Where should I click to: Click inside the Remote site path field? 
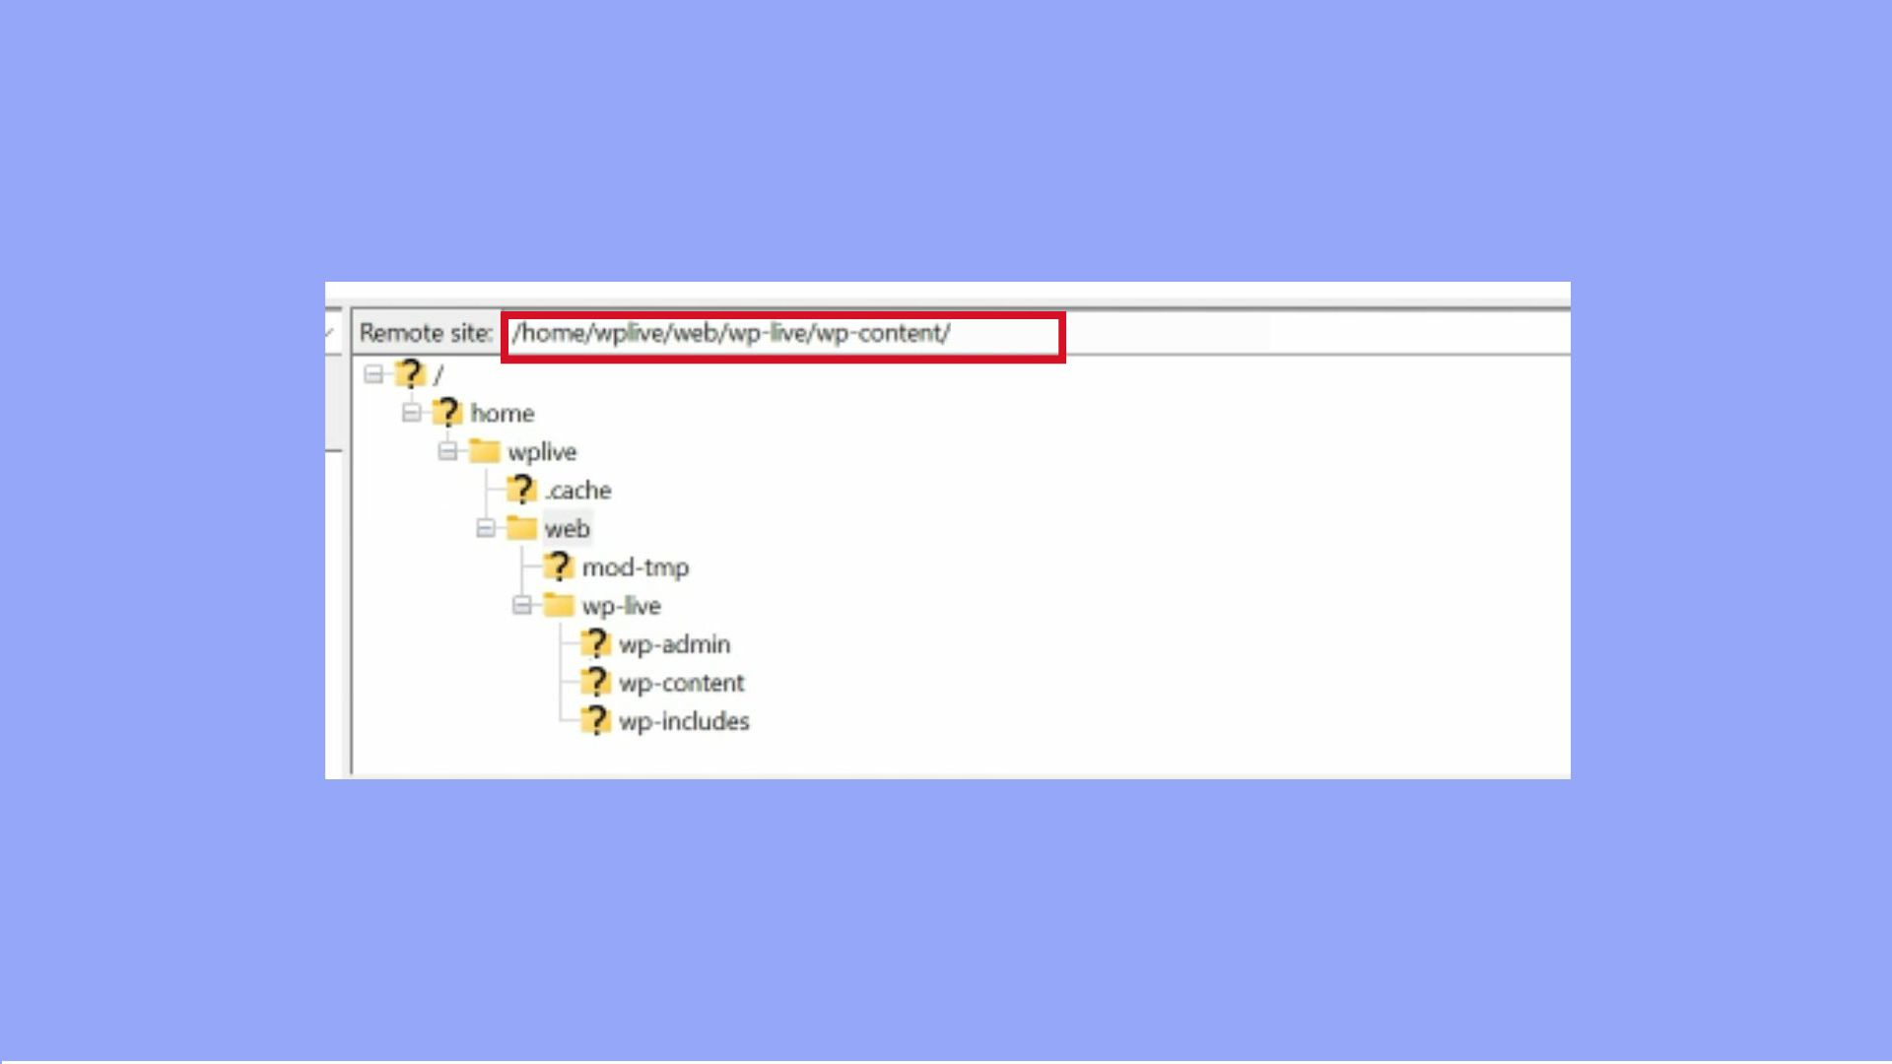[778, 333]
